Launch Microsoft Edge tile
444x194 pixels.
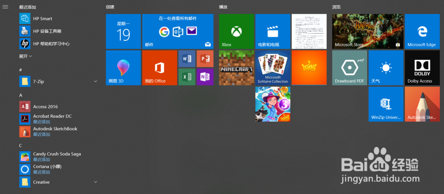click(x=422, y=32)
